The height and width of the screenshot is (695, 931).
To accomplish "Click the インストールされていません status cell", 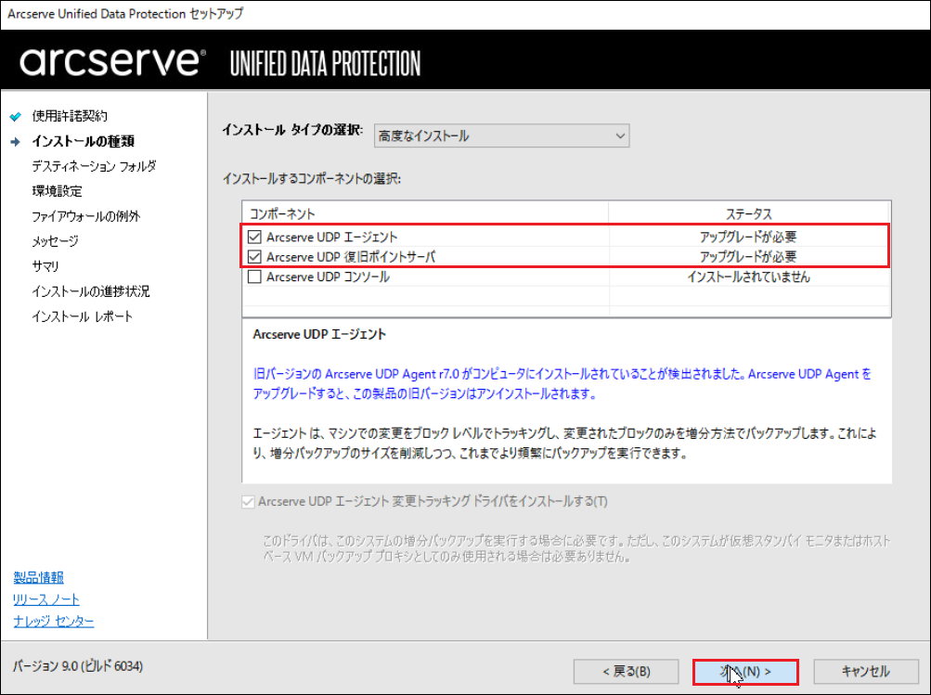I will tap(748, 277).
